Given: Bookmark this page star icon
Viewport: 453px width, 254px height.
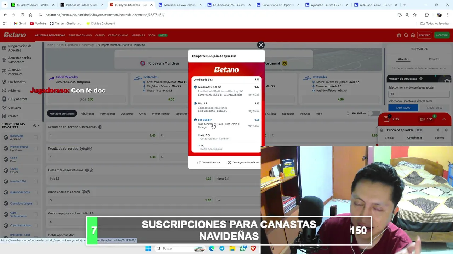Looking at the screenshot, I should click(x=415, y=15).
